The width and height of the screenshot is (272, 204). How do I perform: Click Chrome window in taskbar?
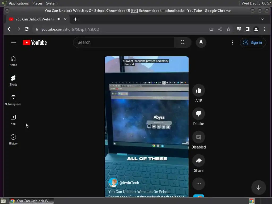coord(31,201)
